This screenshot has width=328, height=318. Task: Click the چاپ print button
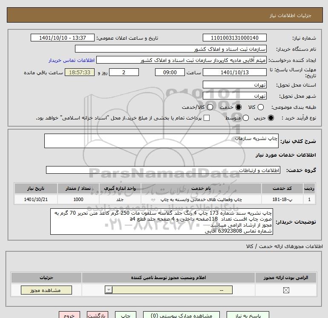click(126, 315)
